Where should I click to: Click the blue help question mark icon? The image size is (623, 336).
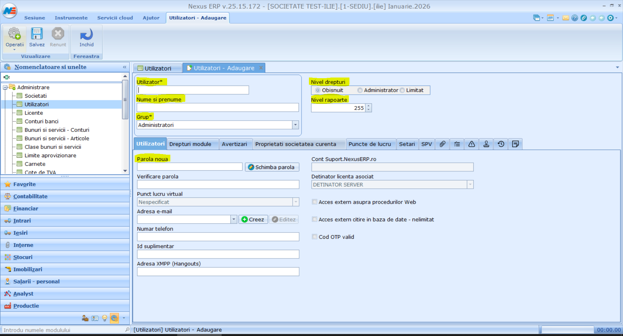(x=575, y=18)
